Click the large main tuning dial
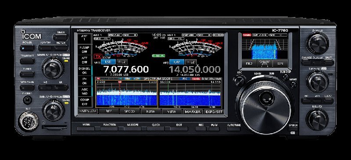351x160 pixels. pos(265,105)
